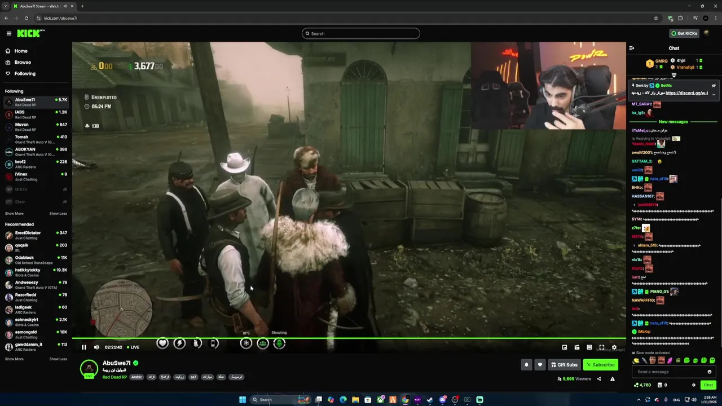The height and width of the screenshot is (406, 722).
Task: Insert bee emote from quick emotes
Action: pyautogui.click(x=636, y=360)
